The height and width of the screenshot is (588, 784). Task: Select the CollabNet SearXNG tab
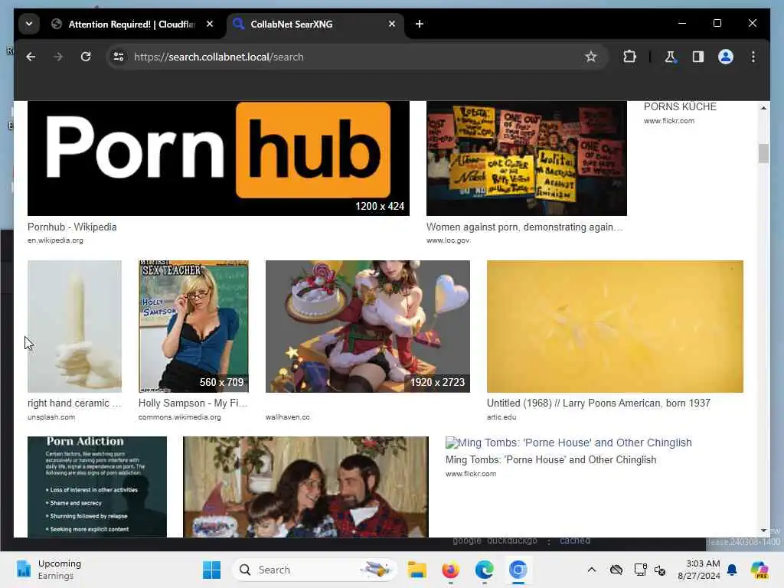pos(314,24)
